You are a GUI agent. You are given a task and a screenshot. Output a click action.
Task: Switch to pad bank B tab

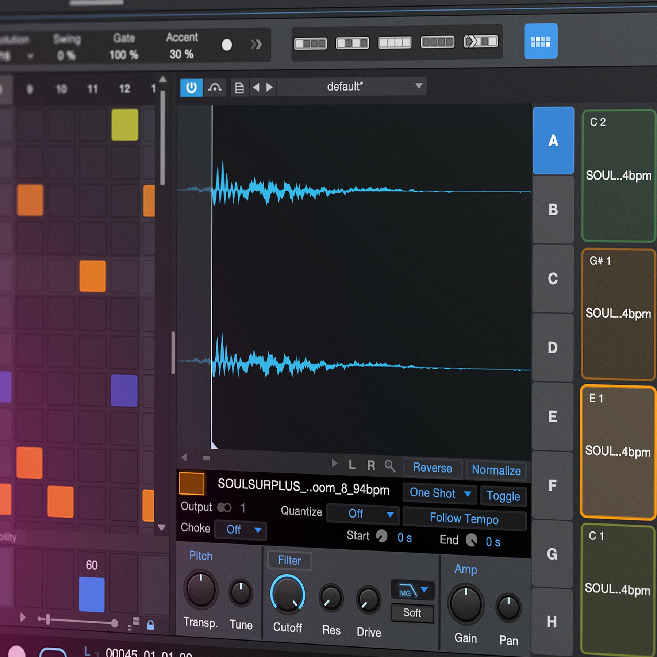tap(553, 210)
